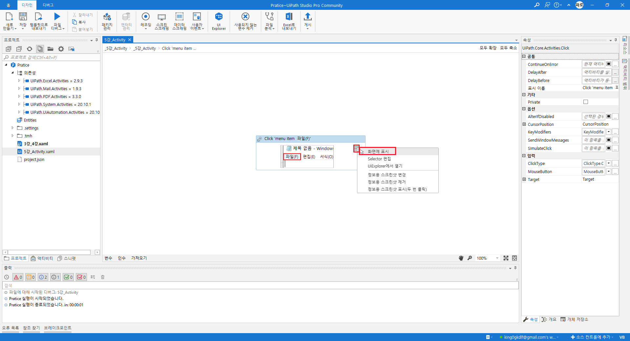Switch to the 디버그 ribbon tab
Image resolution: width=630 pixels, height=341 pixels.
pyautogui.click(x=48, y=5)
